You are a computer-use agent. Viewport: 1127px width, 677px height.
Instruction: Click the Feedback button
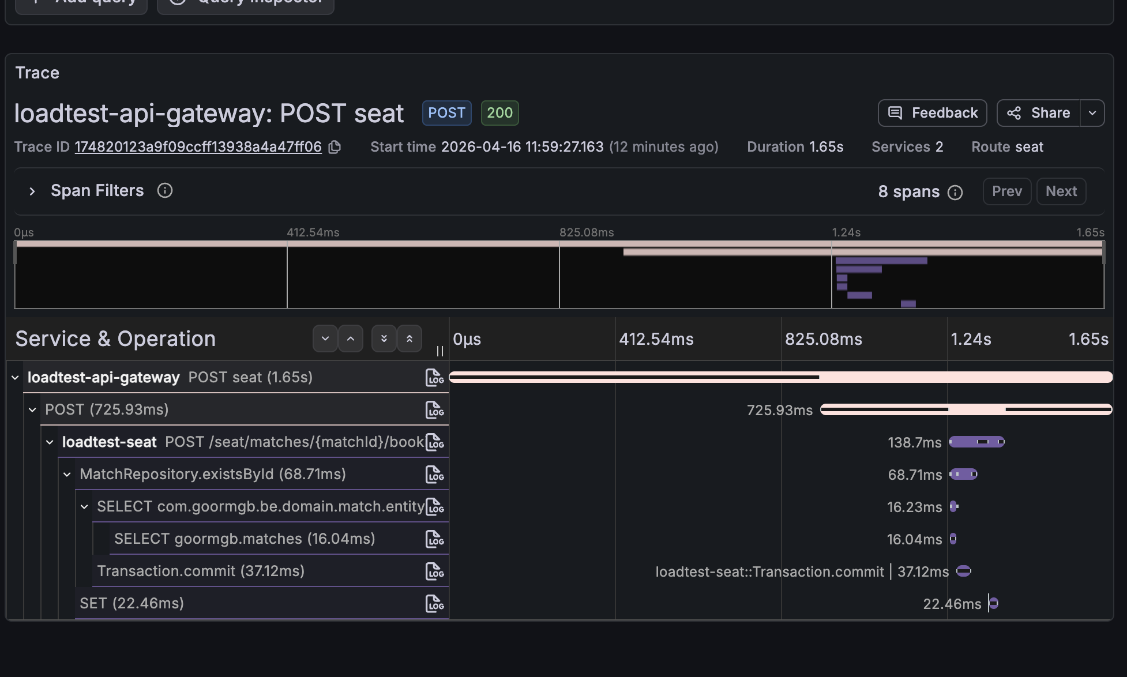tap(932, 113)
